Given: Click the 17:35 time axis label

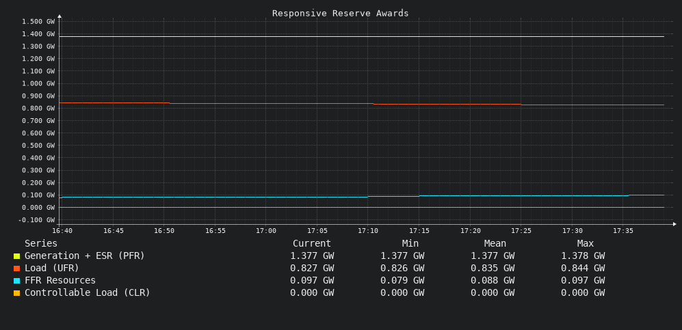Looking at the screenshot, I should pos(623,231).
